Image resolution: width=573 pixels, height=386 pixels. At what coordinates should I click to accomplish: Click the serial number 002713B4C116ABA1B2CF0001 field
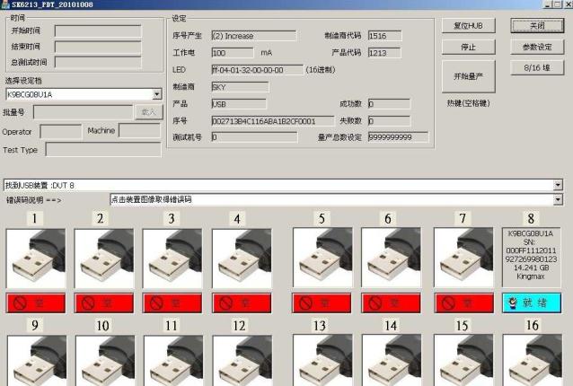pos(273,121)
